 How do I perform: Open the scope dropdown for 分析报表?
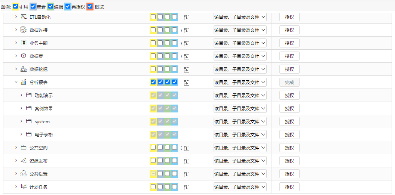coord(240,82)
